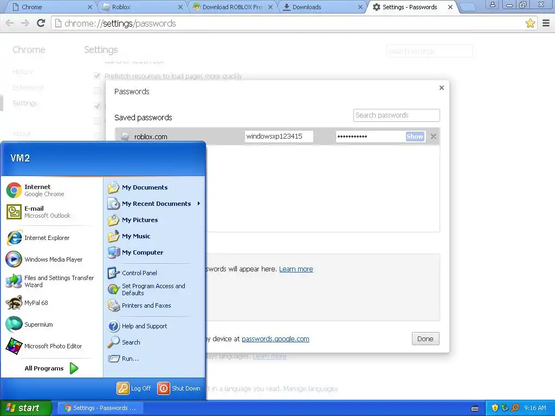Open My Documents folder
Screen dimensions: 555x416
tap(138, 187)
